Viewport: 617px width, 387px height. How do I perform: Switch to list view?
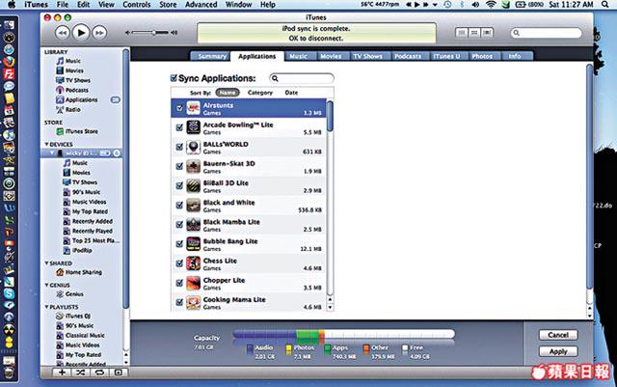tap(462, 33)
